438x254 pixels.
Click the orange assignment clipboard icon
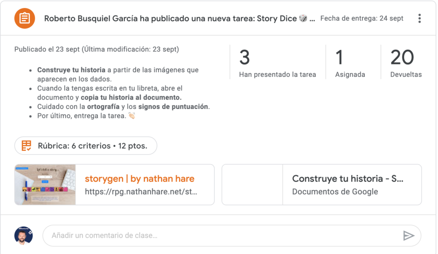[x=25, y=18]
